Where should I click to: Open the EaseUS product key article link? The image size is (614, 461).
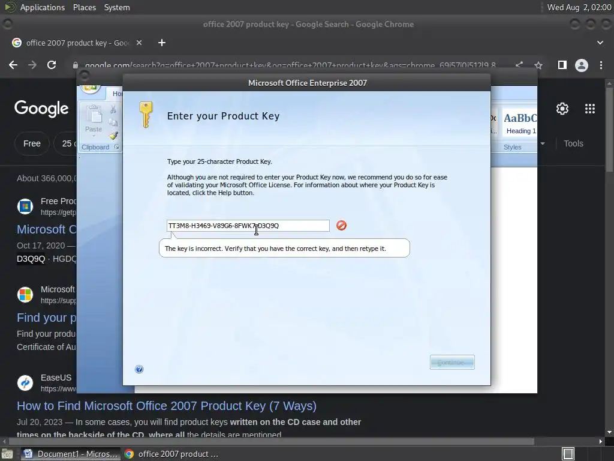point(167,406)
